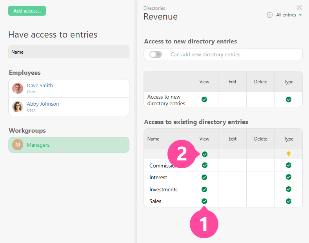Click Type checkmark for new directory entries
The image size is (309, 243).
coord(289,99)
